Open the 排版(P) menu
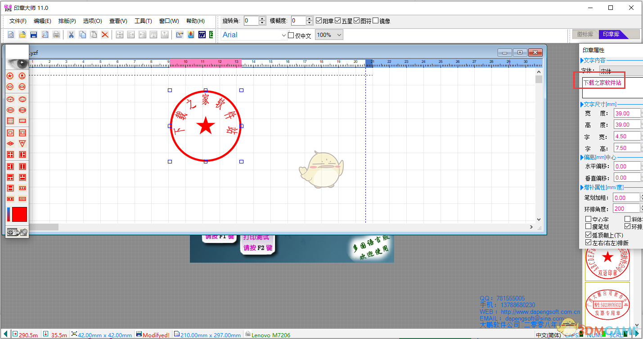643x339 pixels. click(67, 21)
